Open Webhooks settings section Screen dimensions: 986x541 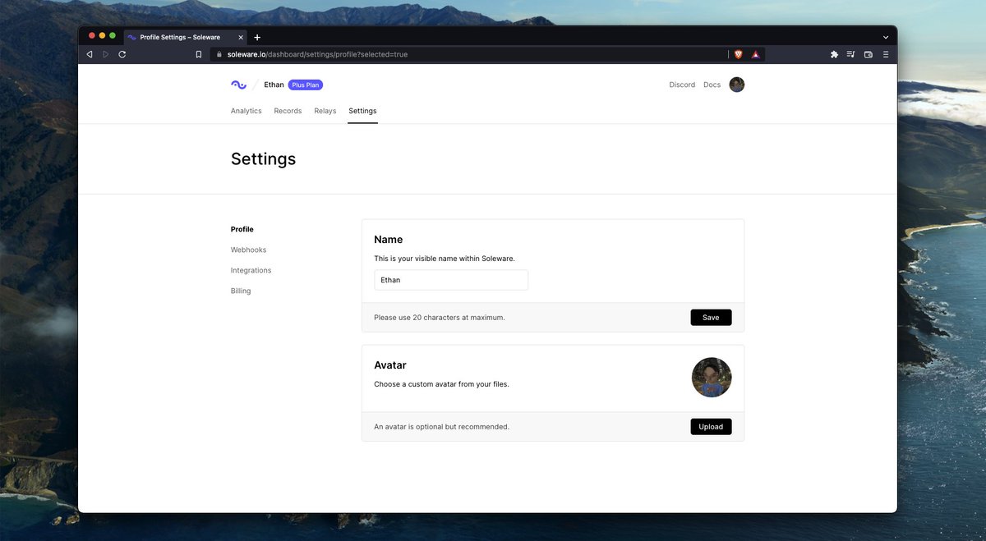[249, 250]
